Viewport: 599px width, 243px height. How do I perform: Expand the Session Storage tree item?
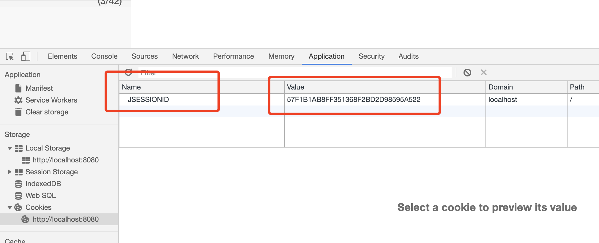pos(10,172)
